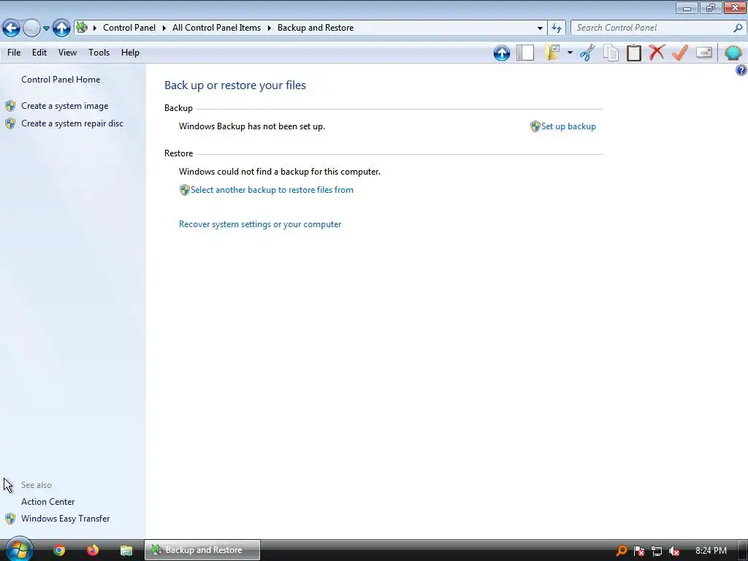Click Backup and Restore taskbar button

click(x=202, y=550)
